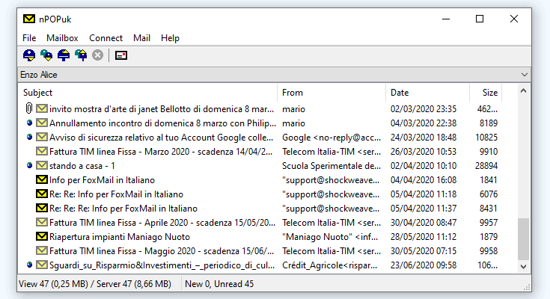Click sender '"Maniago Nuoto" <inf...'
Viewport: 550px width, 299px height.
pos(330,237)
